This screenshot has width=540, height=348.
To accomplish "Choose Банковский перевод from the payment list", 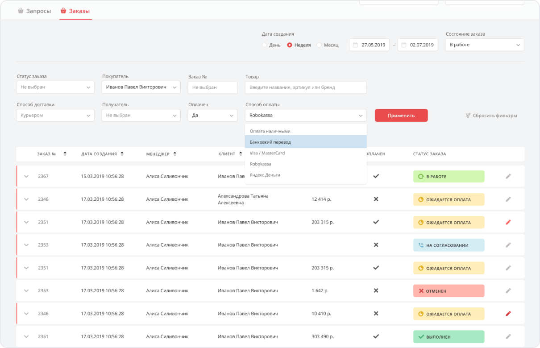I will pos(306,142).
